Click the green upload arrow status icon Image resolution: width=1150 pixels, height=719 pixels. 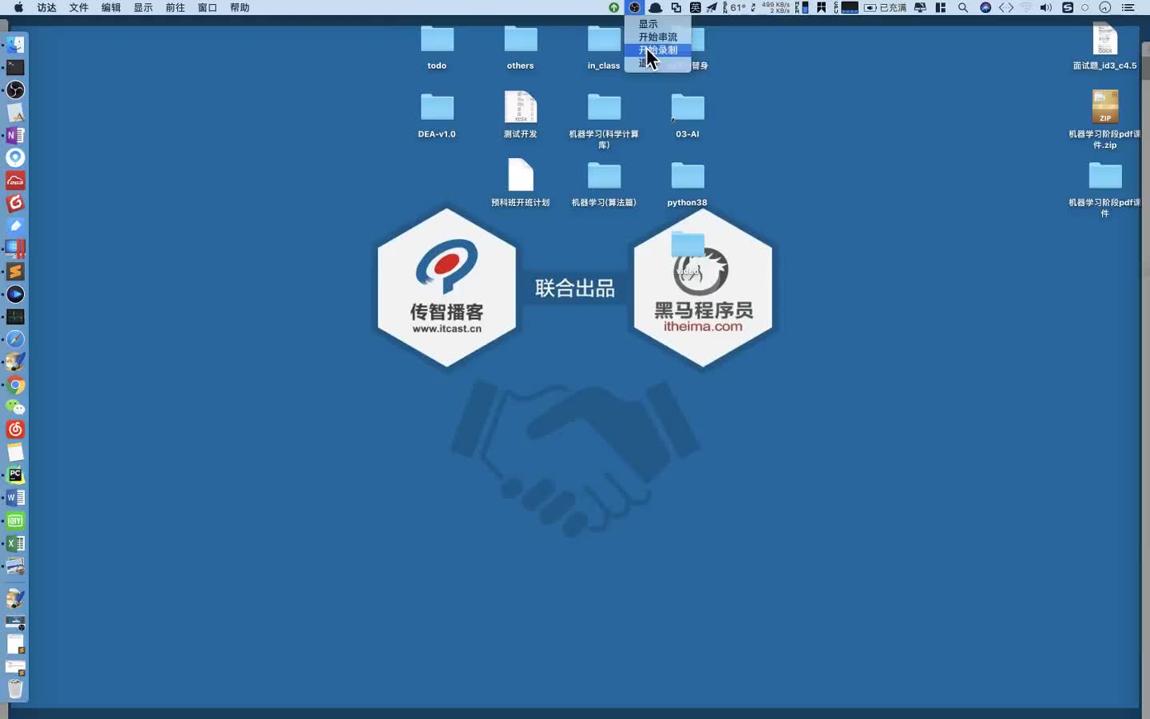613,7
